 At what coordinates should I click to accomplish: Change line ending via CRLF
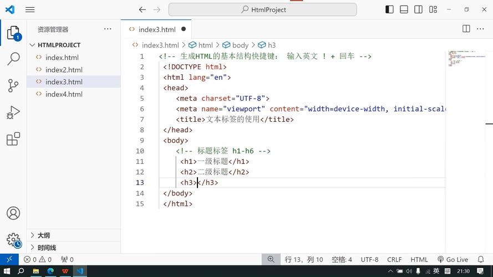click(x=394, y=259)
